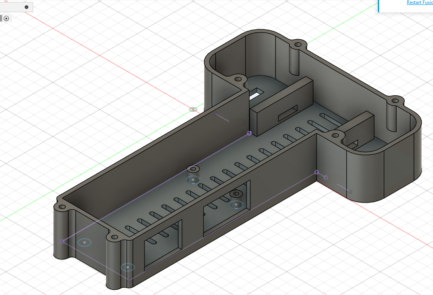The image size is (433, 295).
Task: Select the origin point on the red axis
Action: pos(192,109)
